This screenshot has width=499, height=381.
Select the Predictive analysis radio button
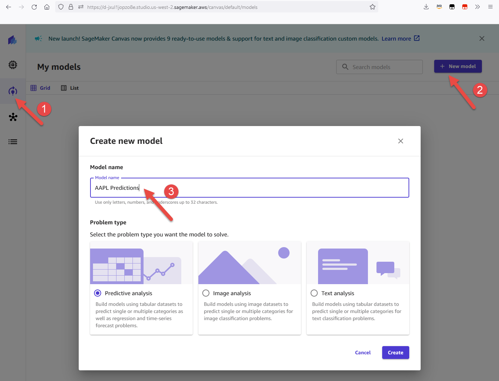tap(98, 293)
